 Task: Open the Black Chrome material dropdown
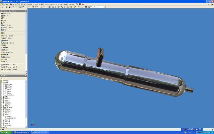coord(104,7)
